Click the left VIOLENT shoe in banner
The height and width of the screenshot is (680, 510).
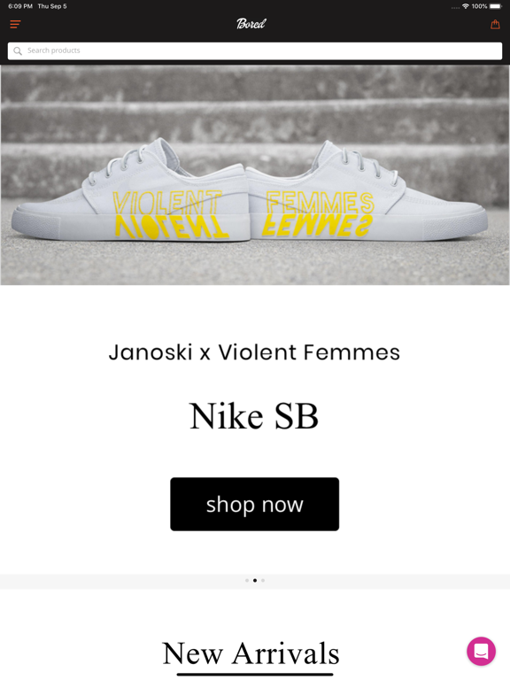click(130, 191)
